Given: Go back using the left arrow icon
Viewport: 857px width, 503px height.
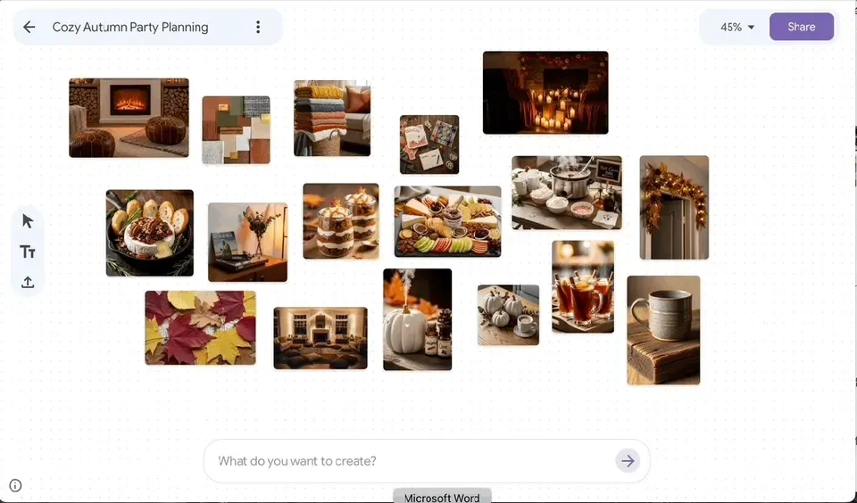Looking at the screenshot, I should pyautogui.click(x=29, y=27).
